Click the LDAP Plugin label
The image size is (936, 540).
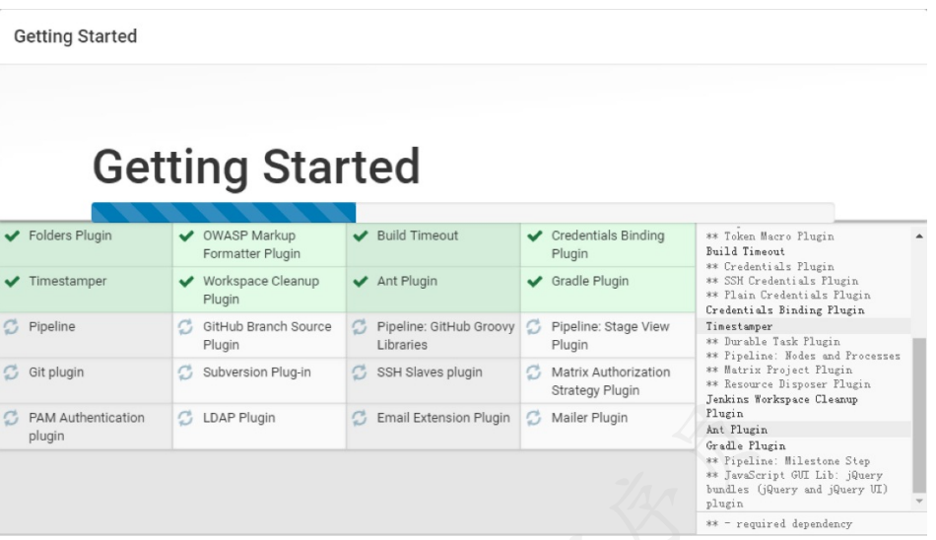coord(238,418)
